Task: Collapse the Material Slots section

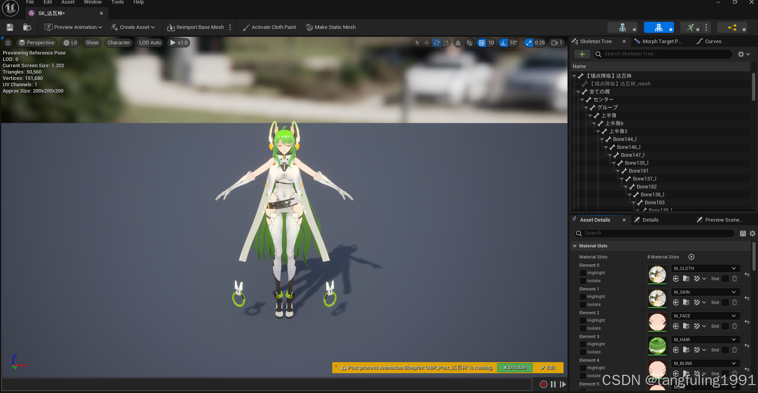Action: click(575, 246)
